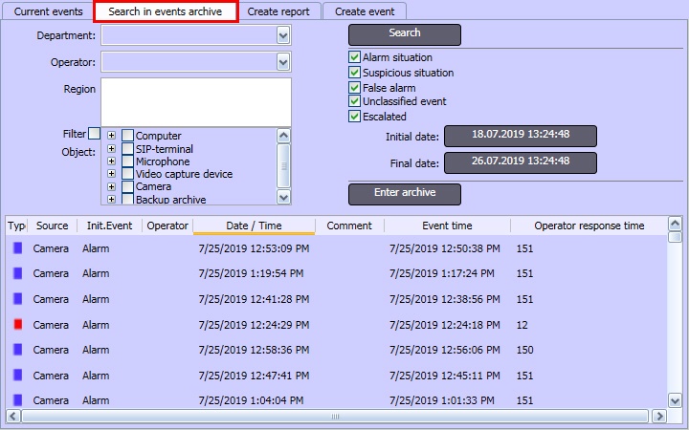Toggle the Filter checkbox
Screen dimensions: 689x430
(x=94, y=134)
